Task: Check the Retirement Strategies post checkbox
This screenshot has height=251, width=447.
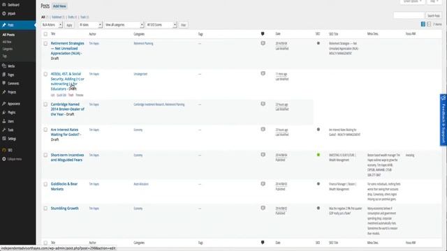Action: tap(45, 43)
